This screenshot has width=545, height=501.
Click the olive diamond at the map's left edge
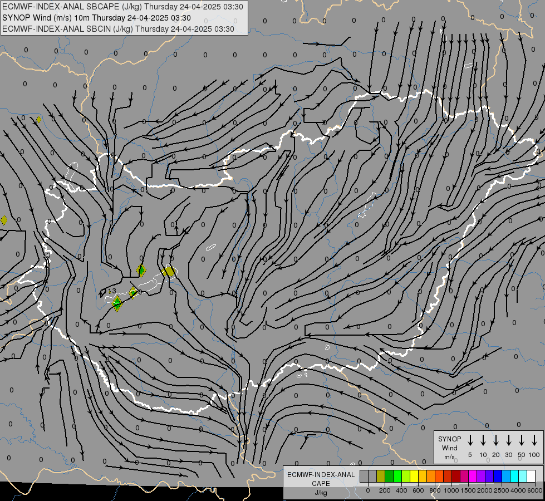[4, 220]
